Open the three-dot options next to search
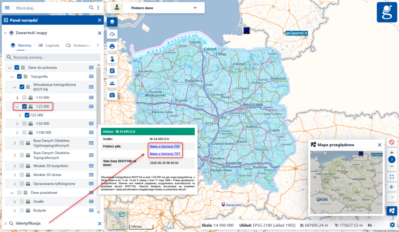This screenshot has width=399, height=232. [x=98, y=8]
